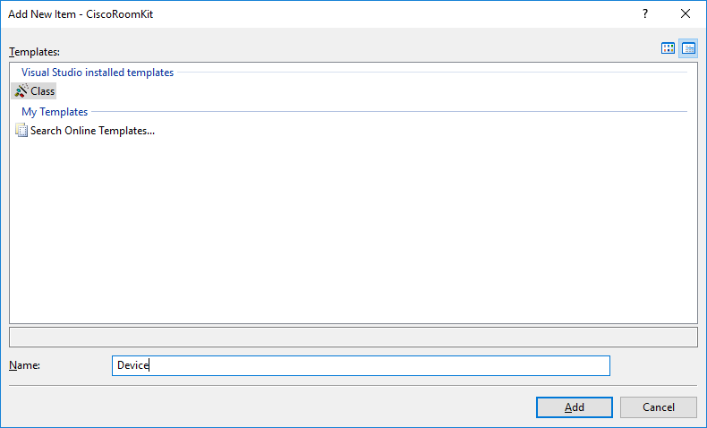Click the Search Online Templates icon
The height and width of the screenshot is (428, 707).
[21, 131]
